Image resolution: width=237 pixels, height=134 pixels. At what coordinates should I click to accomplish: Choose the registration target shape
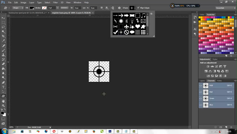coord(121,32)
